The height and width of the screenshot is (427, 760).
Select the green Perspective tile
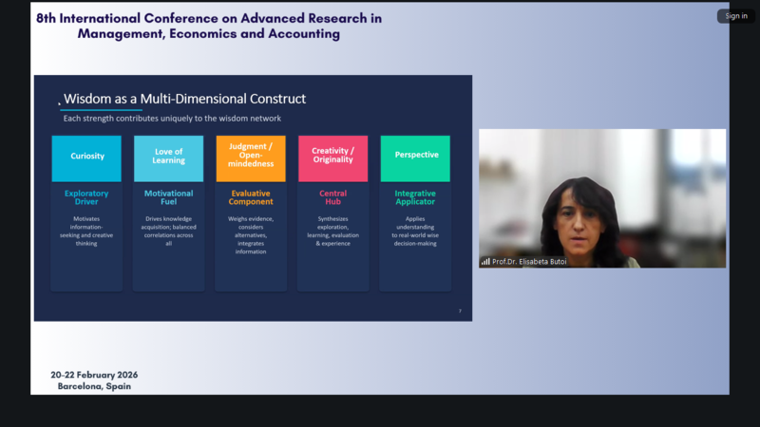coord(415,156)
